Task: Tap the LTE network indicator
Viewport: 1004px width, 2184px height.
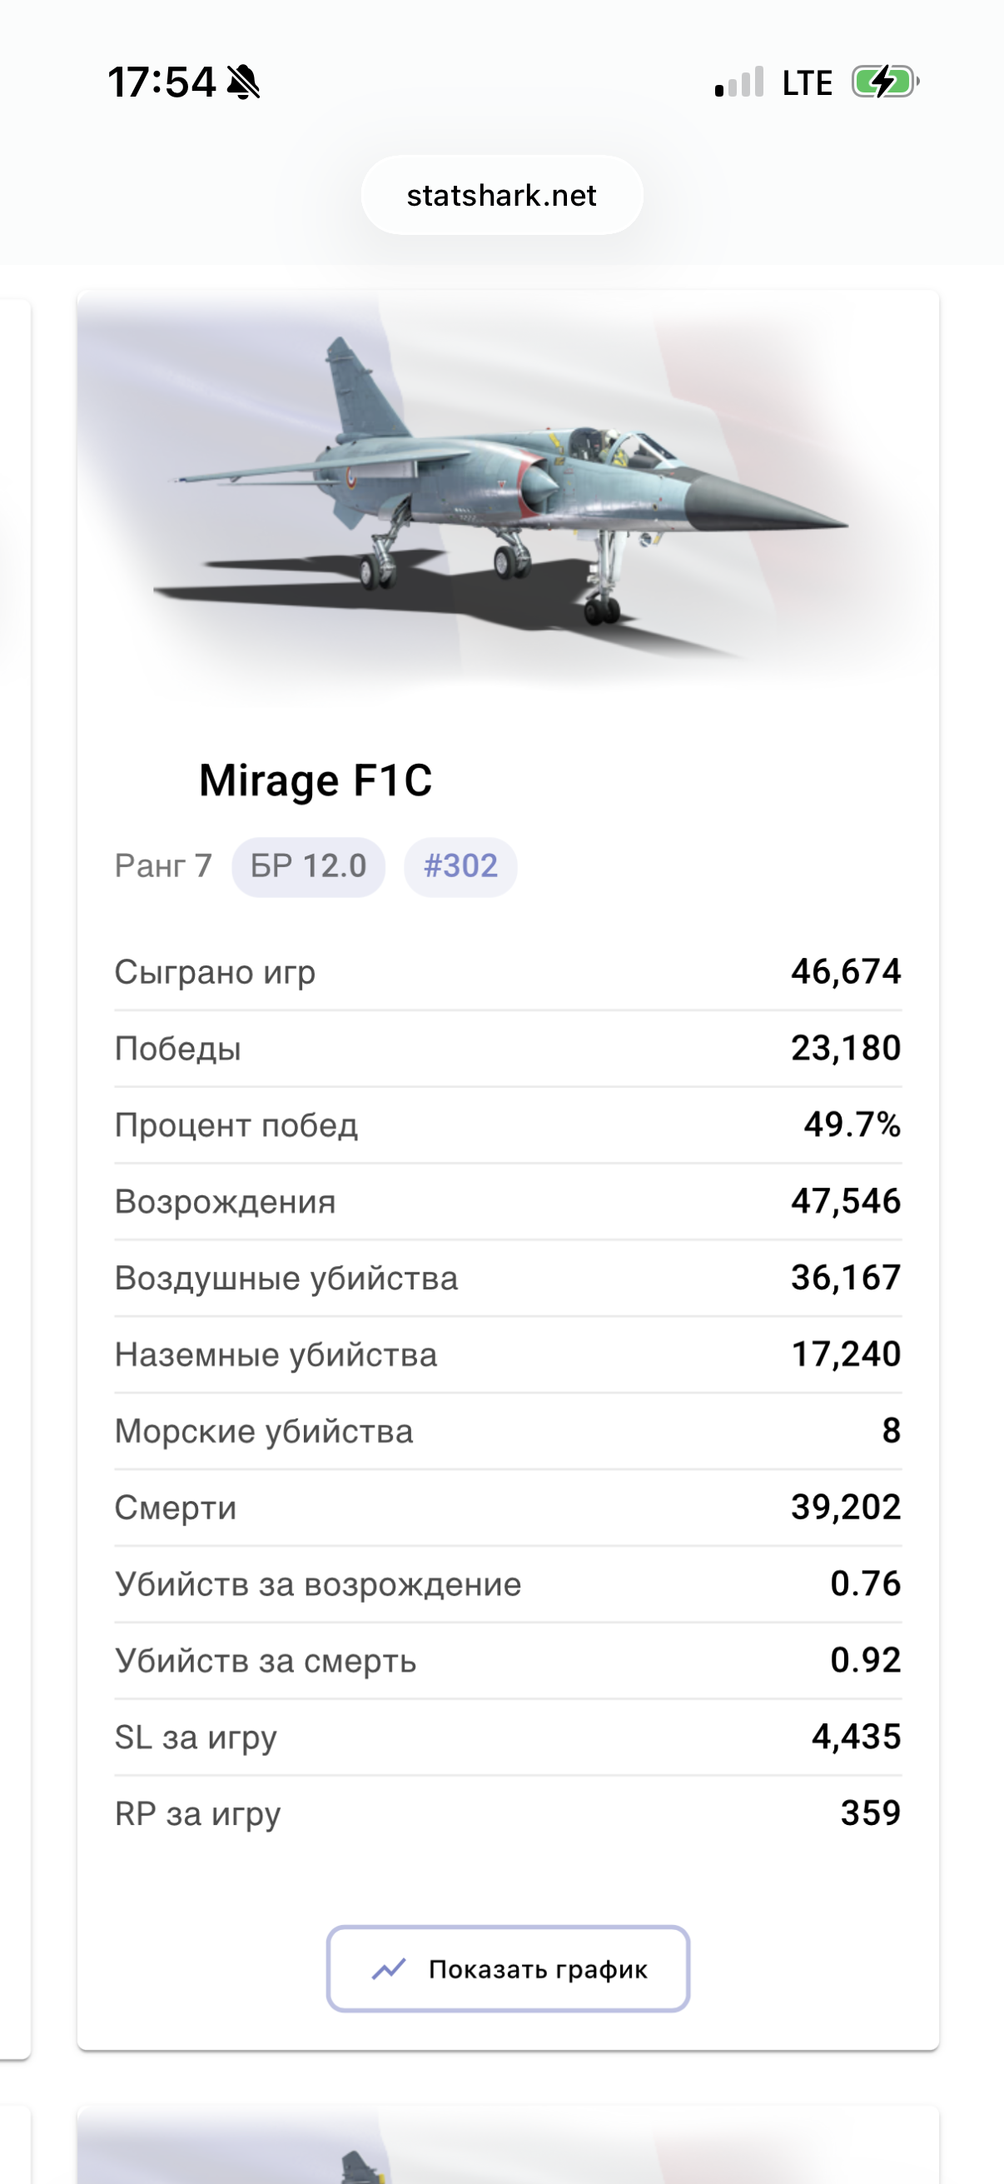Action: 807,83
